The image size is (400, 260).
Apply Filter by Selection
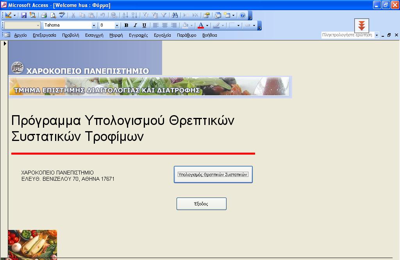coord(145,15)
